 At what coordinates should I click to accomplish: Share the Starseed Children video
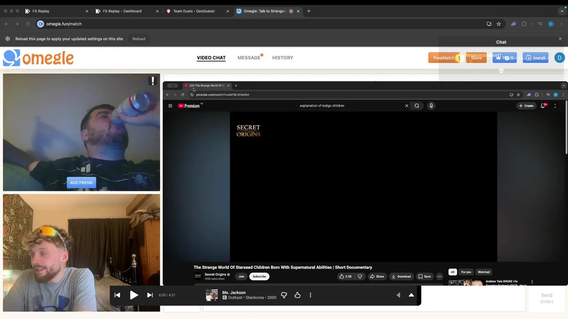point(377,276)
